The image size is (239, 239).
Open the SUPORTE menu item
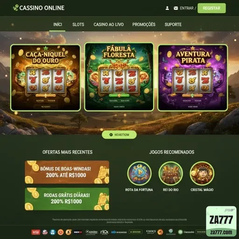(173, 24)
